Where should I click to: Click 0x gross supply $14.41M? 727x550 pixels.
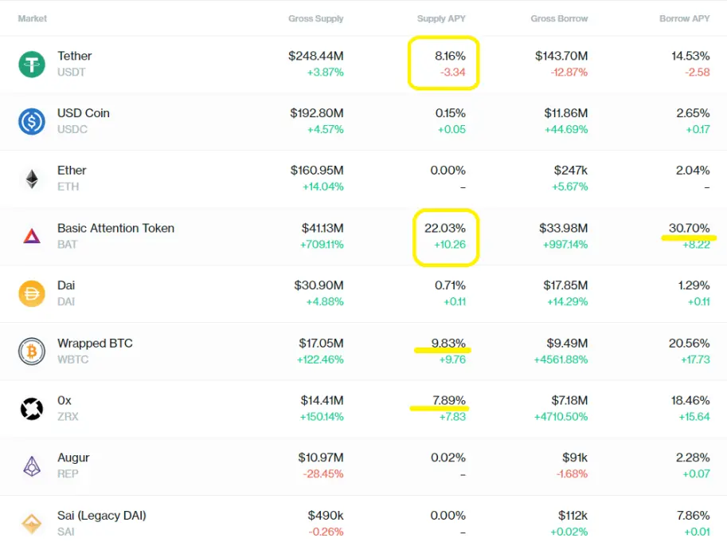[322, 401]
